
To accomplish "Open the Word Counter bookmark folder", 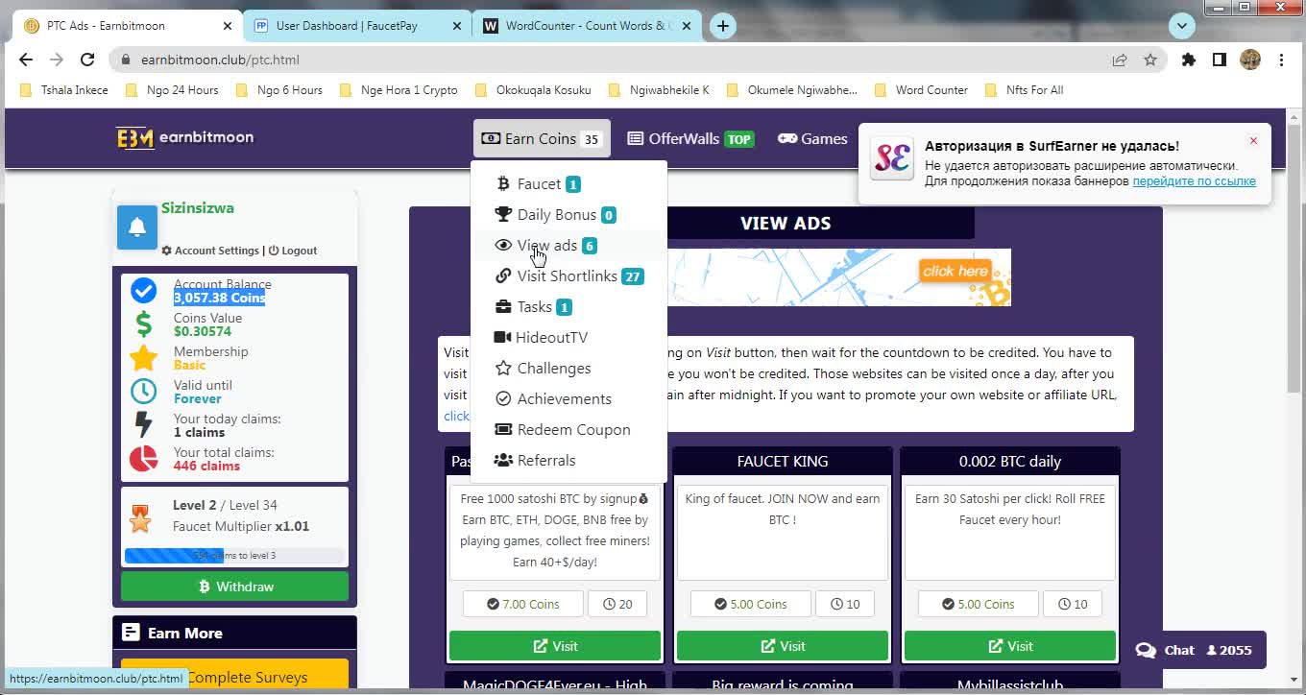I will [x=921, y=90].
